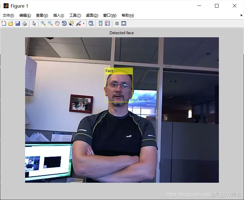Print the figure with the printer icon
This screenshot has height=200, width=244.
click(24, 23)
